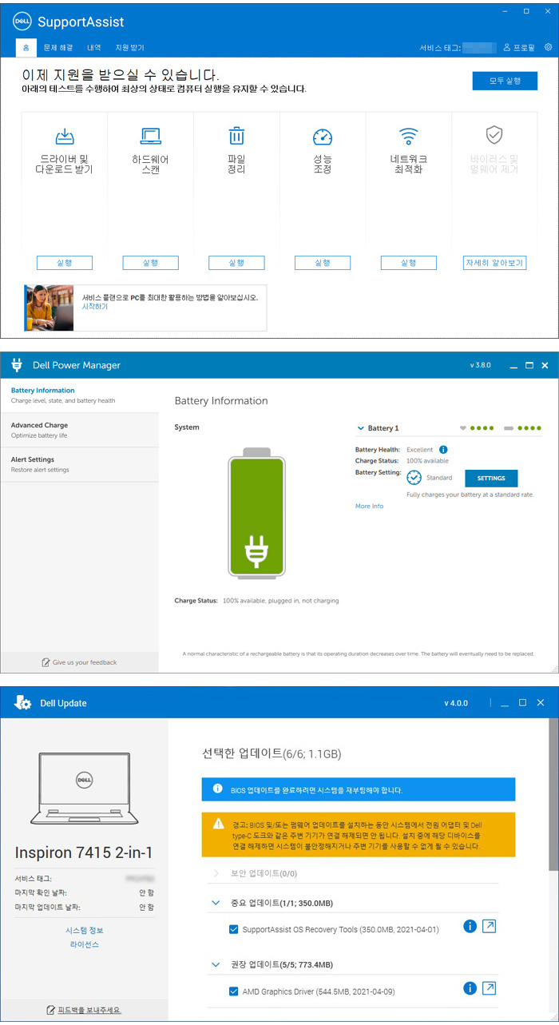Run 하드웨어 스캔 with 실행 button
The width and height of the screenshot is (559, 1025).
[x=150, y=263]
